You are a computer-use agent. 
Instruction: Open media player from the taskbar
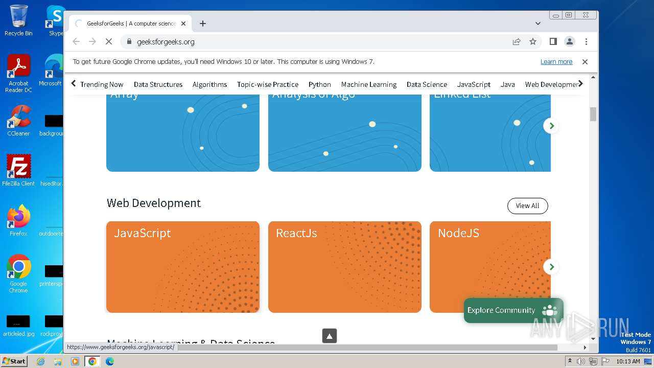(x=75, y=361)
